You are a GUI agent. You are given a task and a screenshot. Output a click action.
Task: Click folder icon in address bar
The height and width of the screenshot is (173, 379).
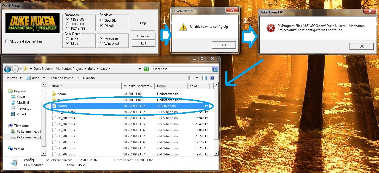tap(25, 69)
